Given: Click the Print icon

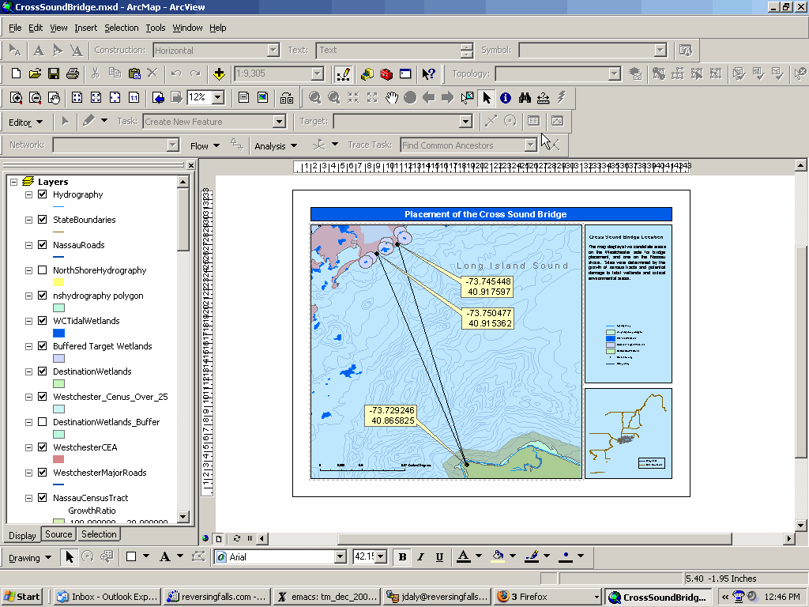Looking at the screenshot, I should [x=73, y=74].
